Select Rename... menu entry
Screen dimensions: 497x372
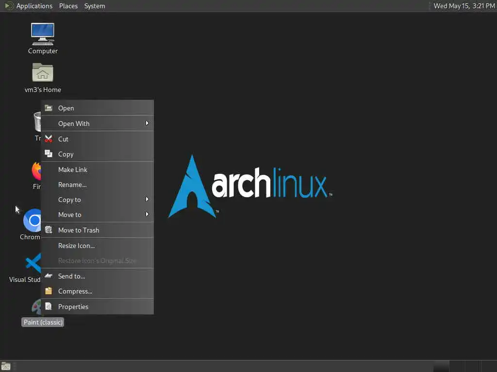point(97,185)
